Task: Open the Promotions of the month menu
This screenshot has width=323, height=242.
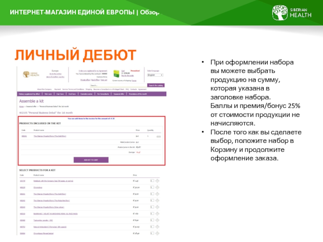Action: point(138,94)
